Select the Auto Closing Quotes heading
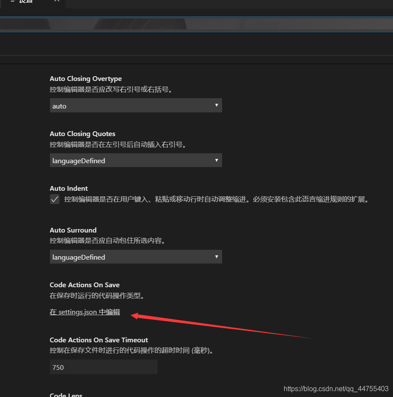Viewport: 393px width, 397px height. (x=83, y=133)
